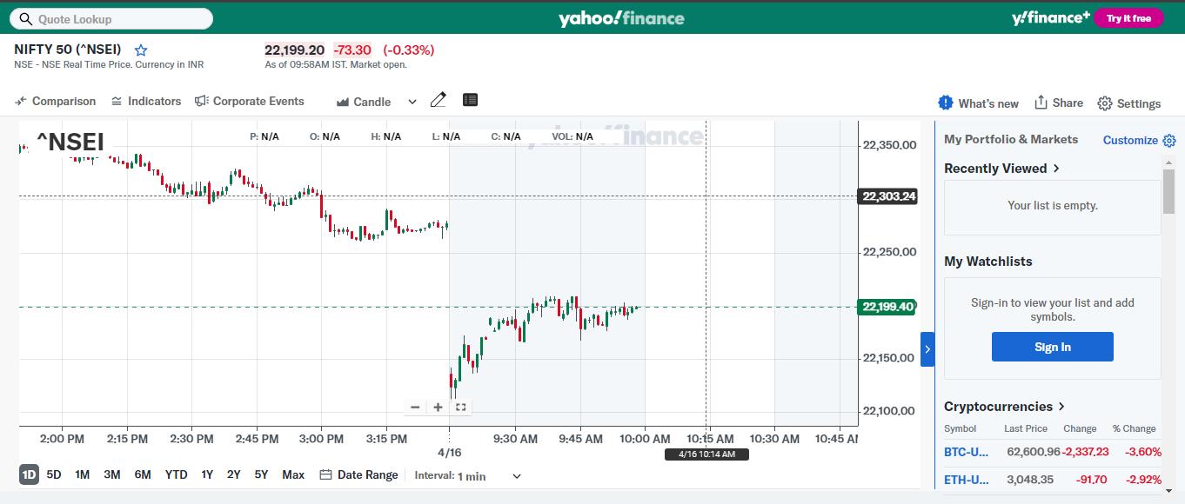This screenshot has height=504, width=1185.
Task: Click the Quote Lookup search field
Action: [110, 18]
